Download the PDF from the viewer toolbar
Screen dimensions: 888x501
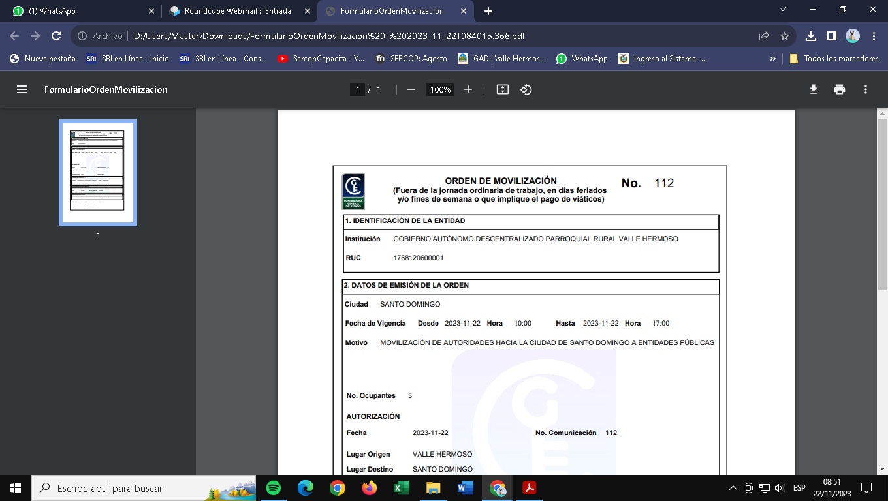tap(814, 89)
